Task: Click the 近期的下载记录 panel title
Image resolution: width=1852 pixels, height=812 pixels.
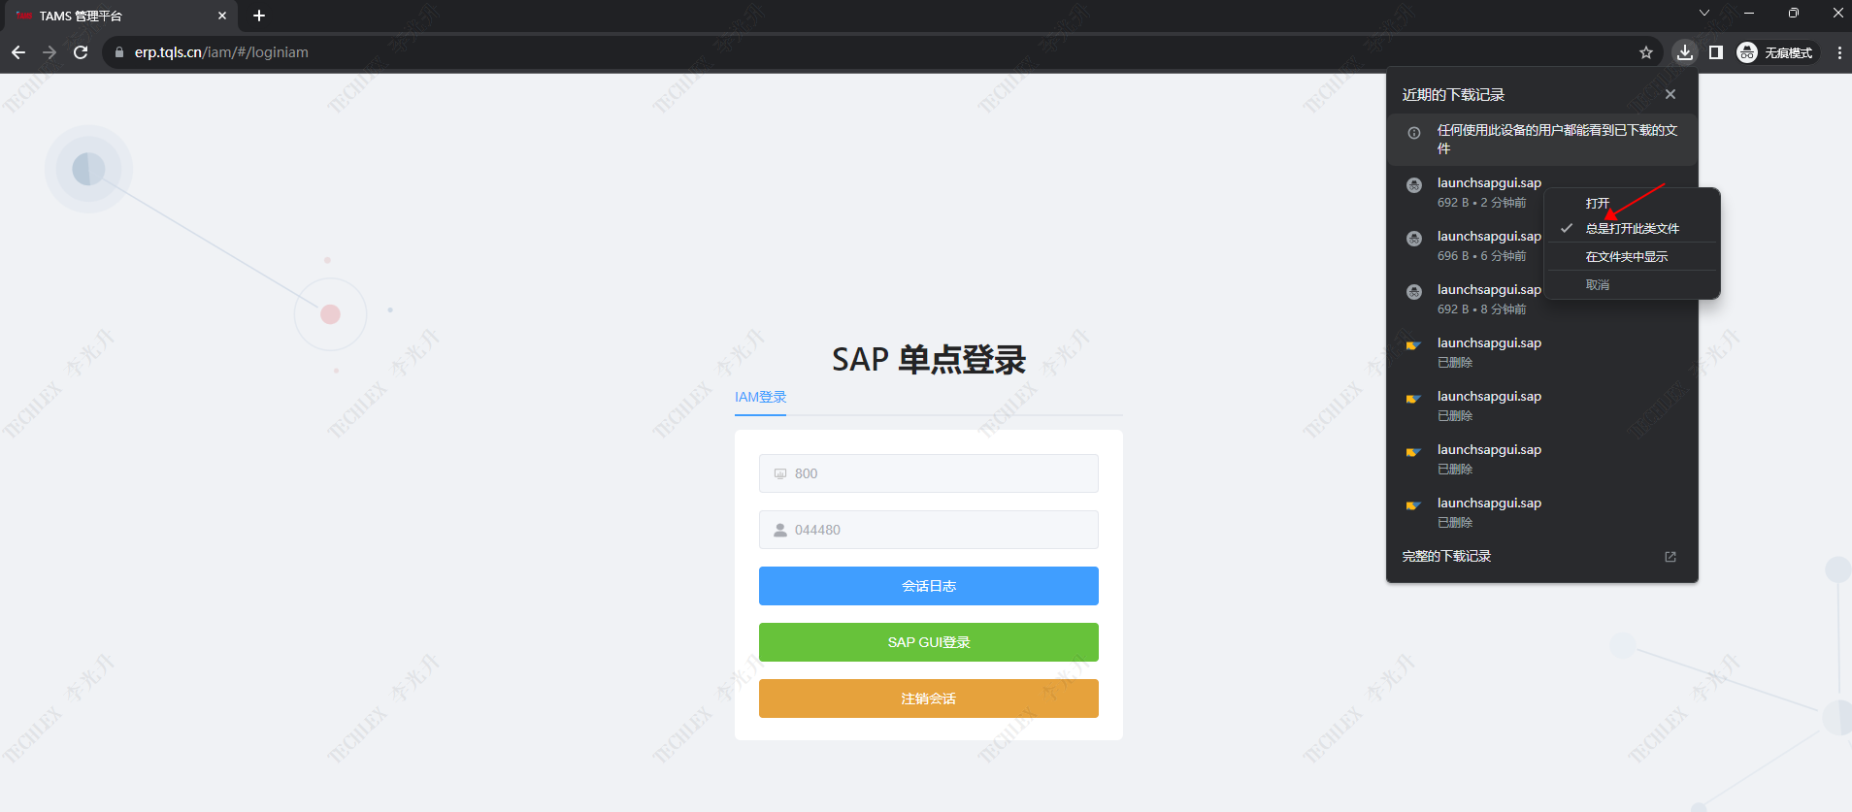Action: pyautogui.click(x=1453, y=94)
